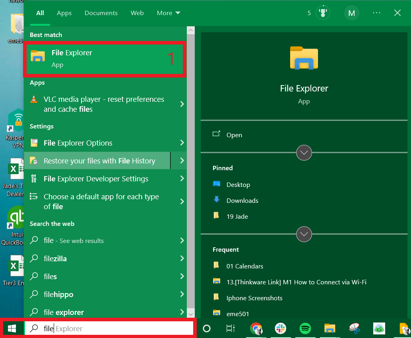The height and width of the screenshot is (338, 411).
Task: Select the All search tab
Action: click(x=40, y=13)
